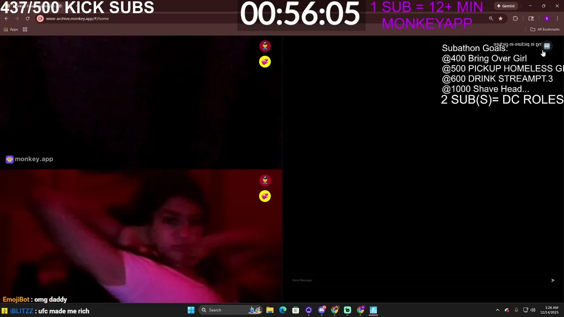Click the bookmark star icon
Viewport: 564px width, 317px height.
click(501, 18)
